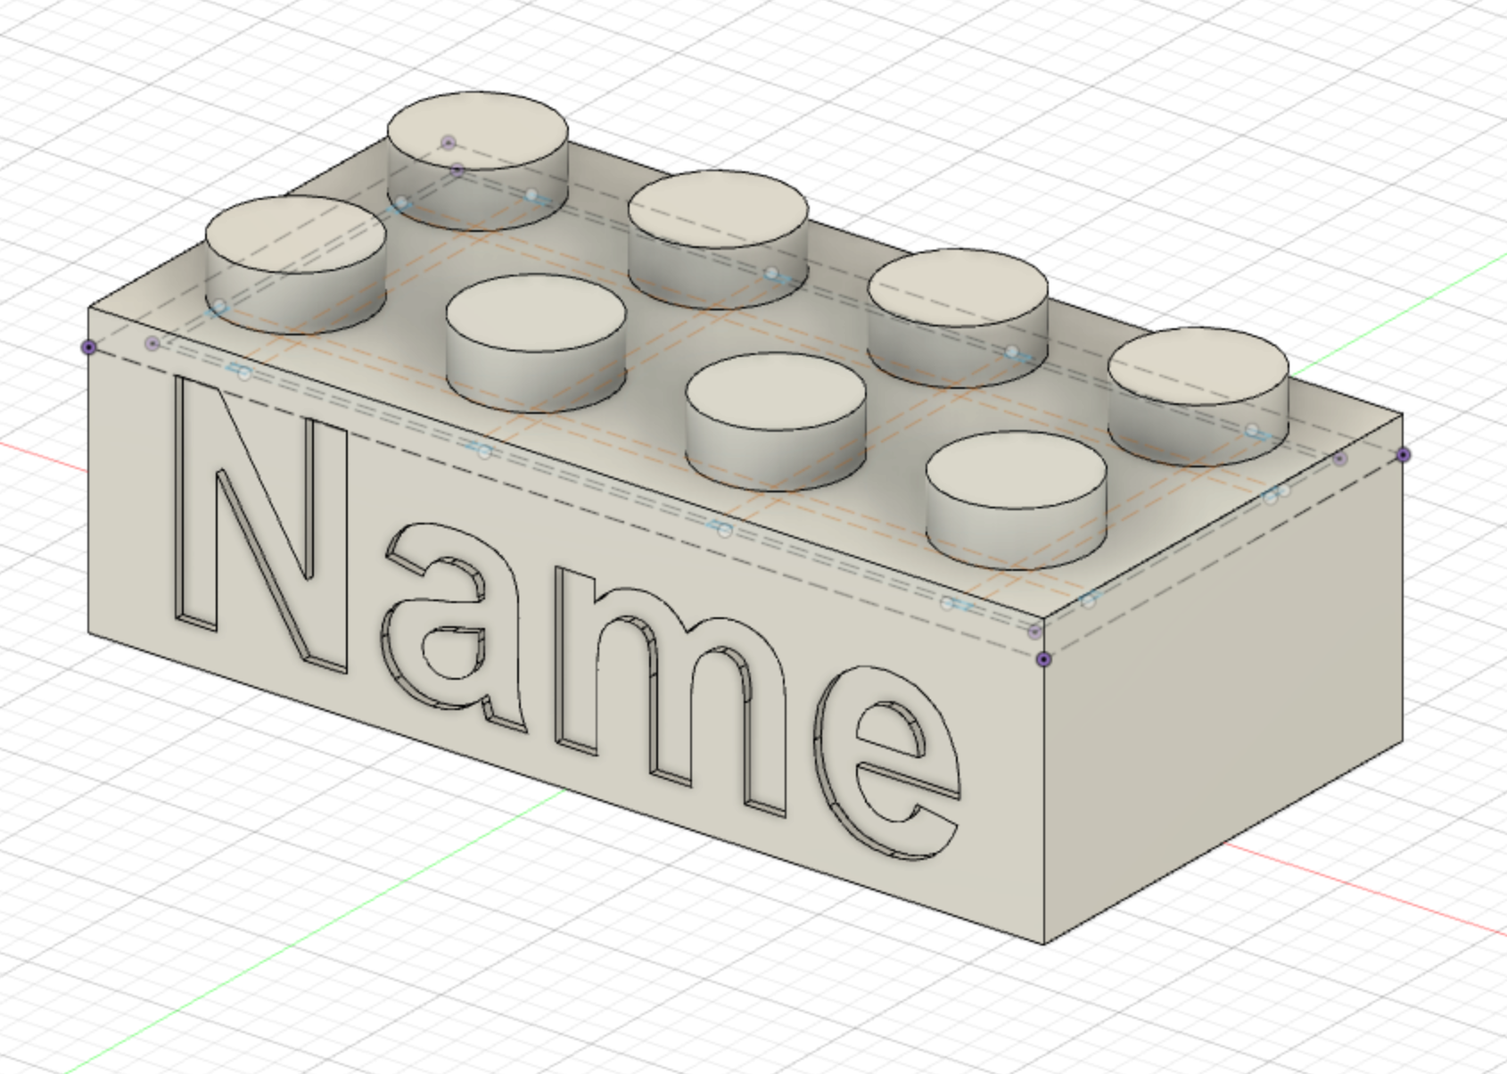Pick the purple sketch point at the brick's nearest top corner
The image size is (1507, 1074).
(x=1044, y=659)
